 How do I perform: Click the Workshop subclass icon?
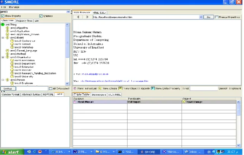(x=12, y=47)
